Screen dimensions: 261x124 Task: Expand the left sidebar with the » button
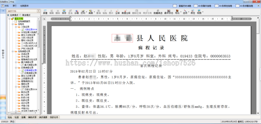(3, 11)
